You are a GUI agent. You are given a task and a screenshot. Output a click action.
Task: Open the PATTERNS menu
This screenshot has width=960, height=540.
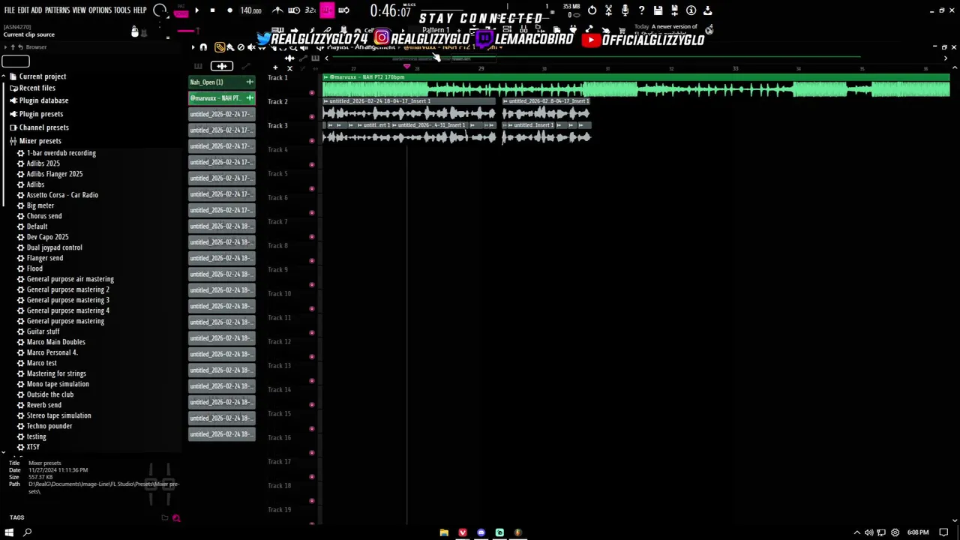coord(58,10)
